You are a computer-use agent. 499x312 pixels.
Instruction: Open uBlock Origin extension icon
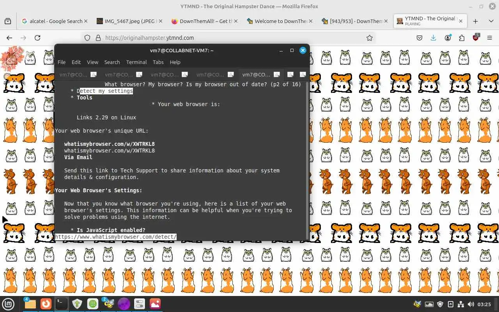point(476,38)
